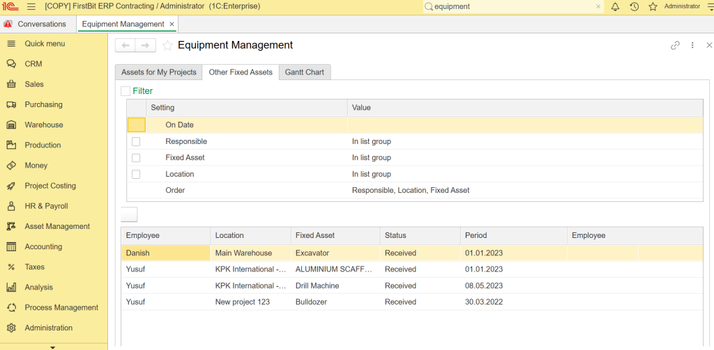Enable the Fixed Asset filter checkbox
The width and height of the screenshot is (714, 350).
point(136,158)
